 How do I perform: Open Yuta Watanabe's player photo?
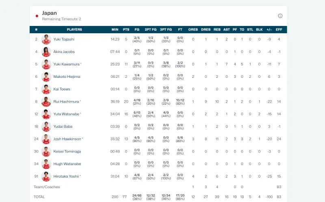coord(46,114)
